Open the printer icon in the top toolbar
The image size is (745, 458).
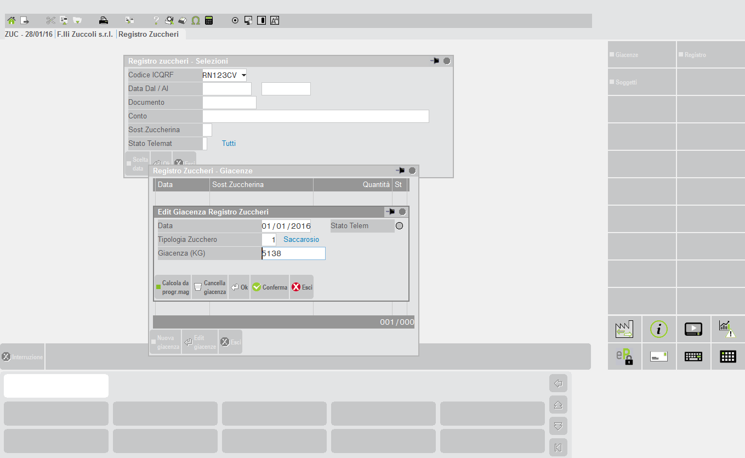(103, 21)
